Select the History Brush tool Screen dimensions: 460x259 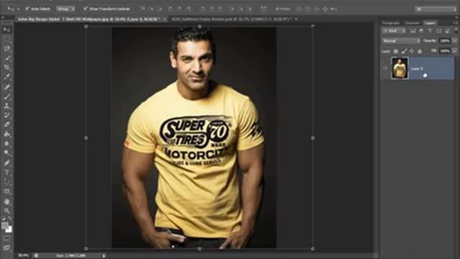point(6,115)
